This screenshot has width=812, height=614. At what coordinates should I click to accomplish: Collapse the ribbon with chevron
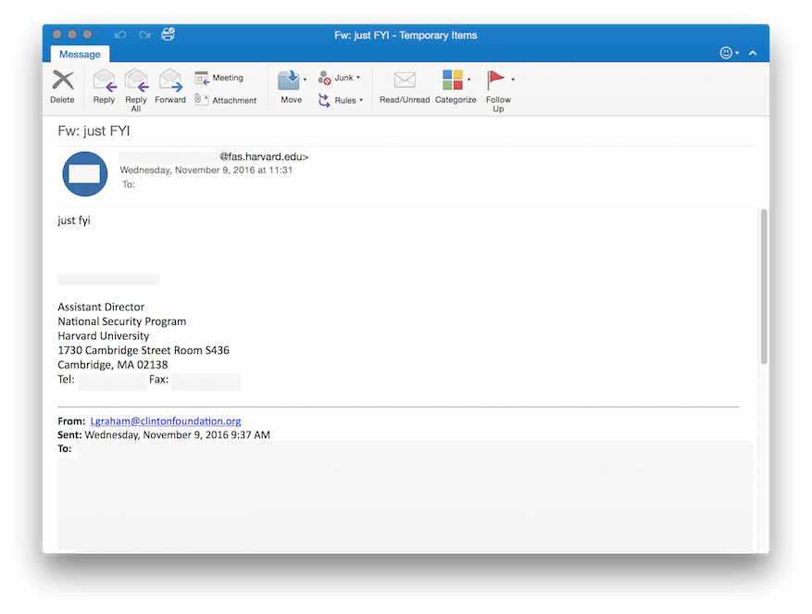click(x=753, y=53)
